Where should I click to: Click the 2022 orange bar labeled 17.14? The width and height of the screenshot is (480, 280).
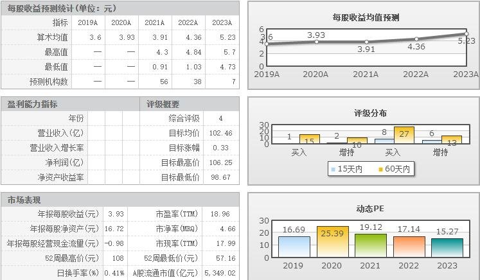[x=409, y=247]
